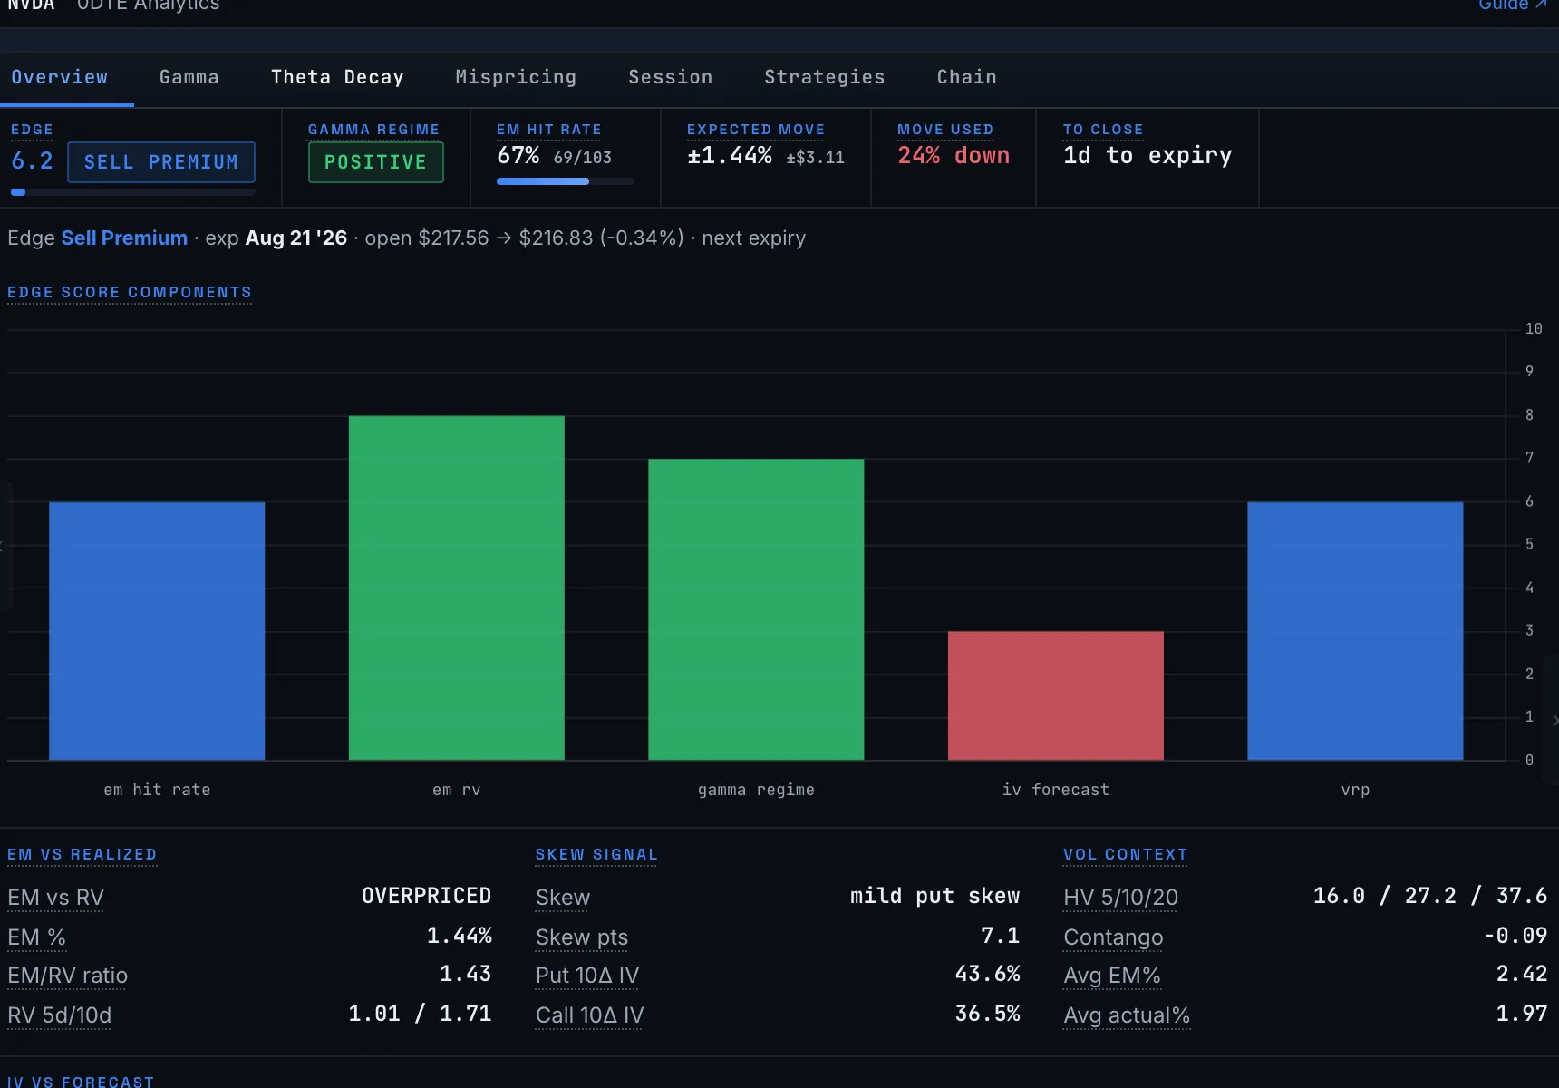The height and width of the screenshot is (1088, 1559).
Task: Open the Guide link
Action: tap(1513, 5)
